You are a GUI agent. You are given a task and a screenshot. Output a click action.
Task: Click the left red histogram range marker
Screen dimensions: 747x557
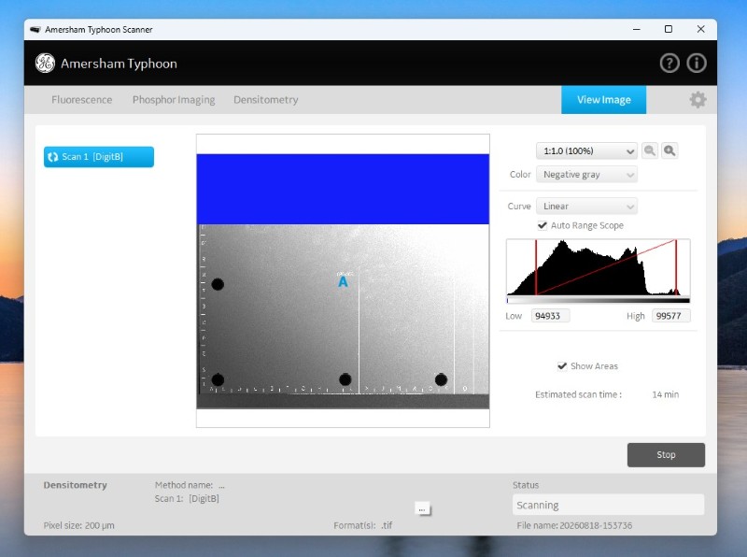click(536, 267)
